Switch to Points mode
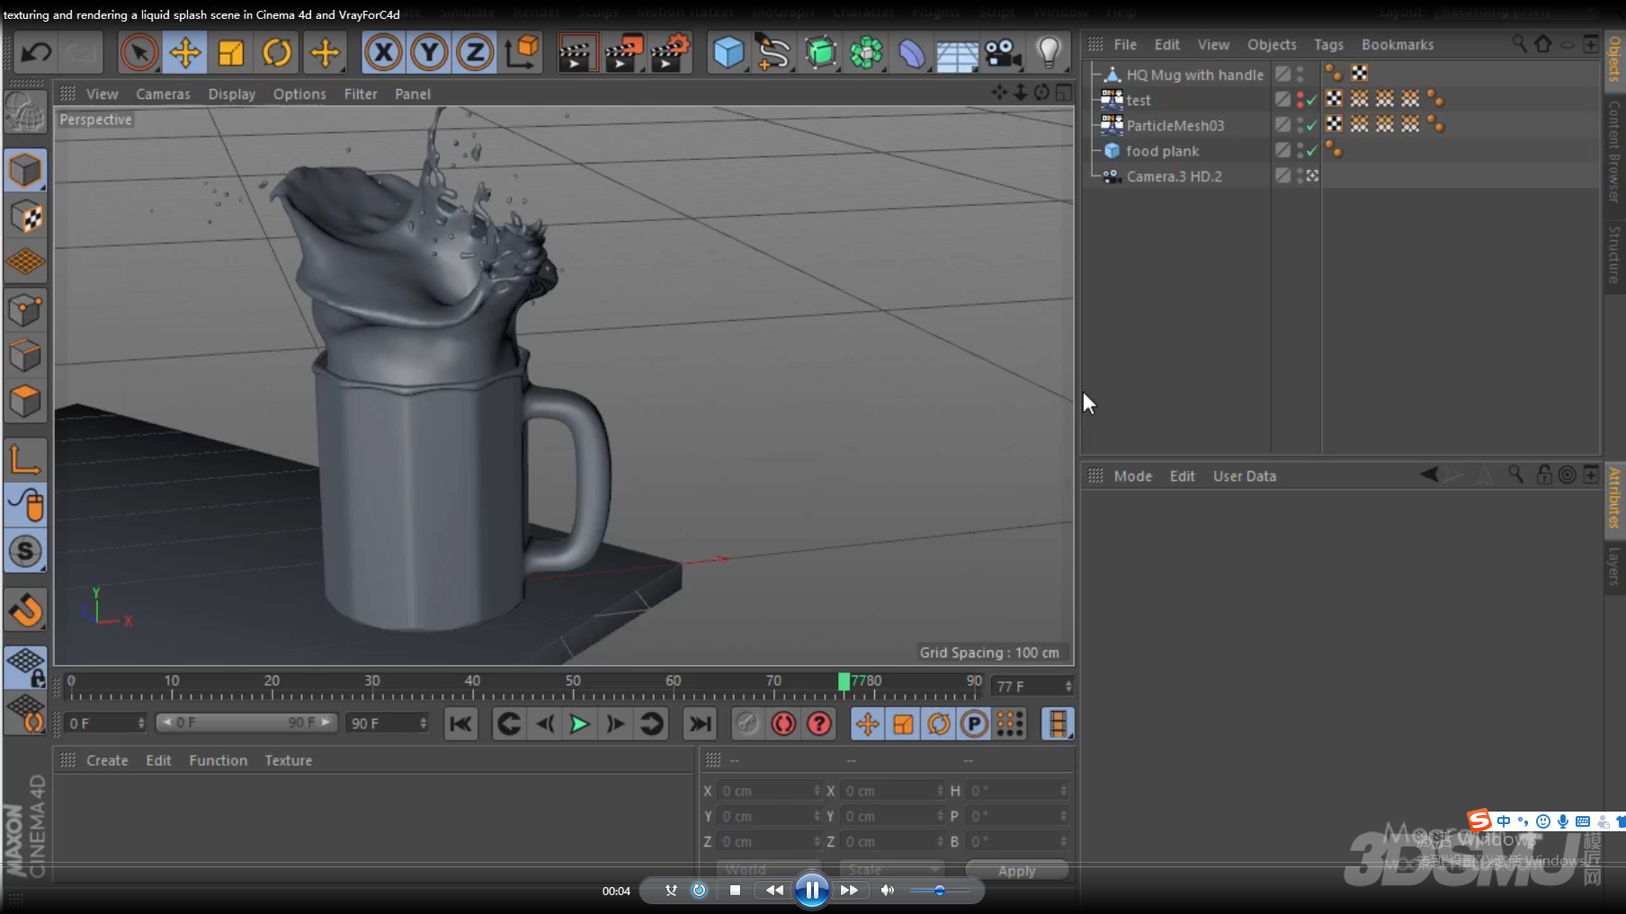Viewport: 1626px width, 914px height. 25,310
